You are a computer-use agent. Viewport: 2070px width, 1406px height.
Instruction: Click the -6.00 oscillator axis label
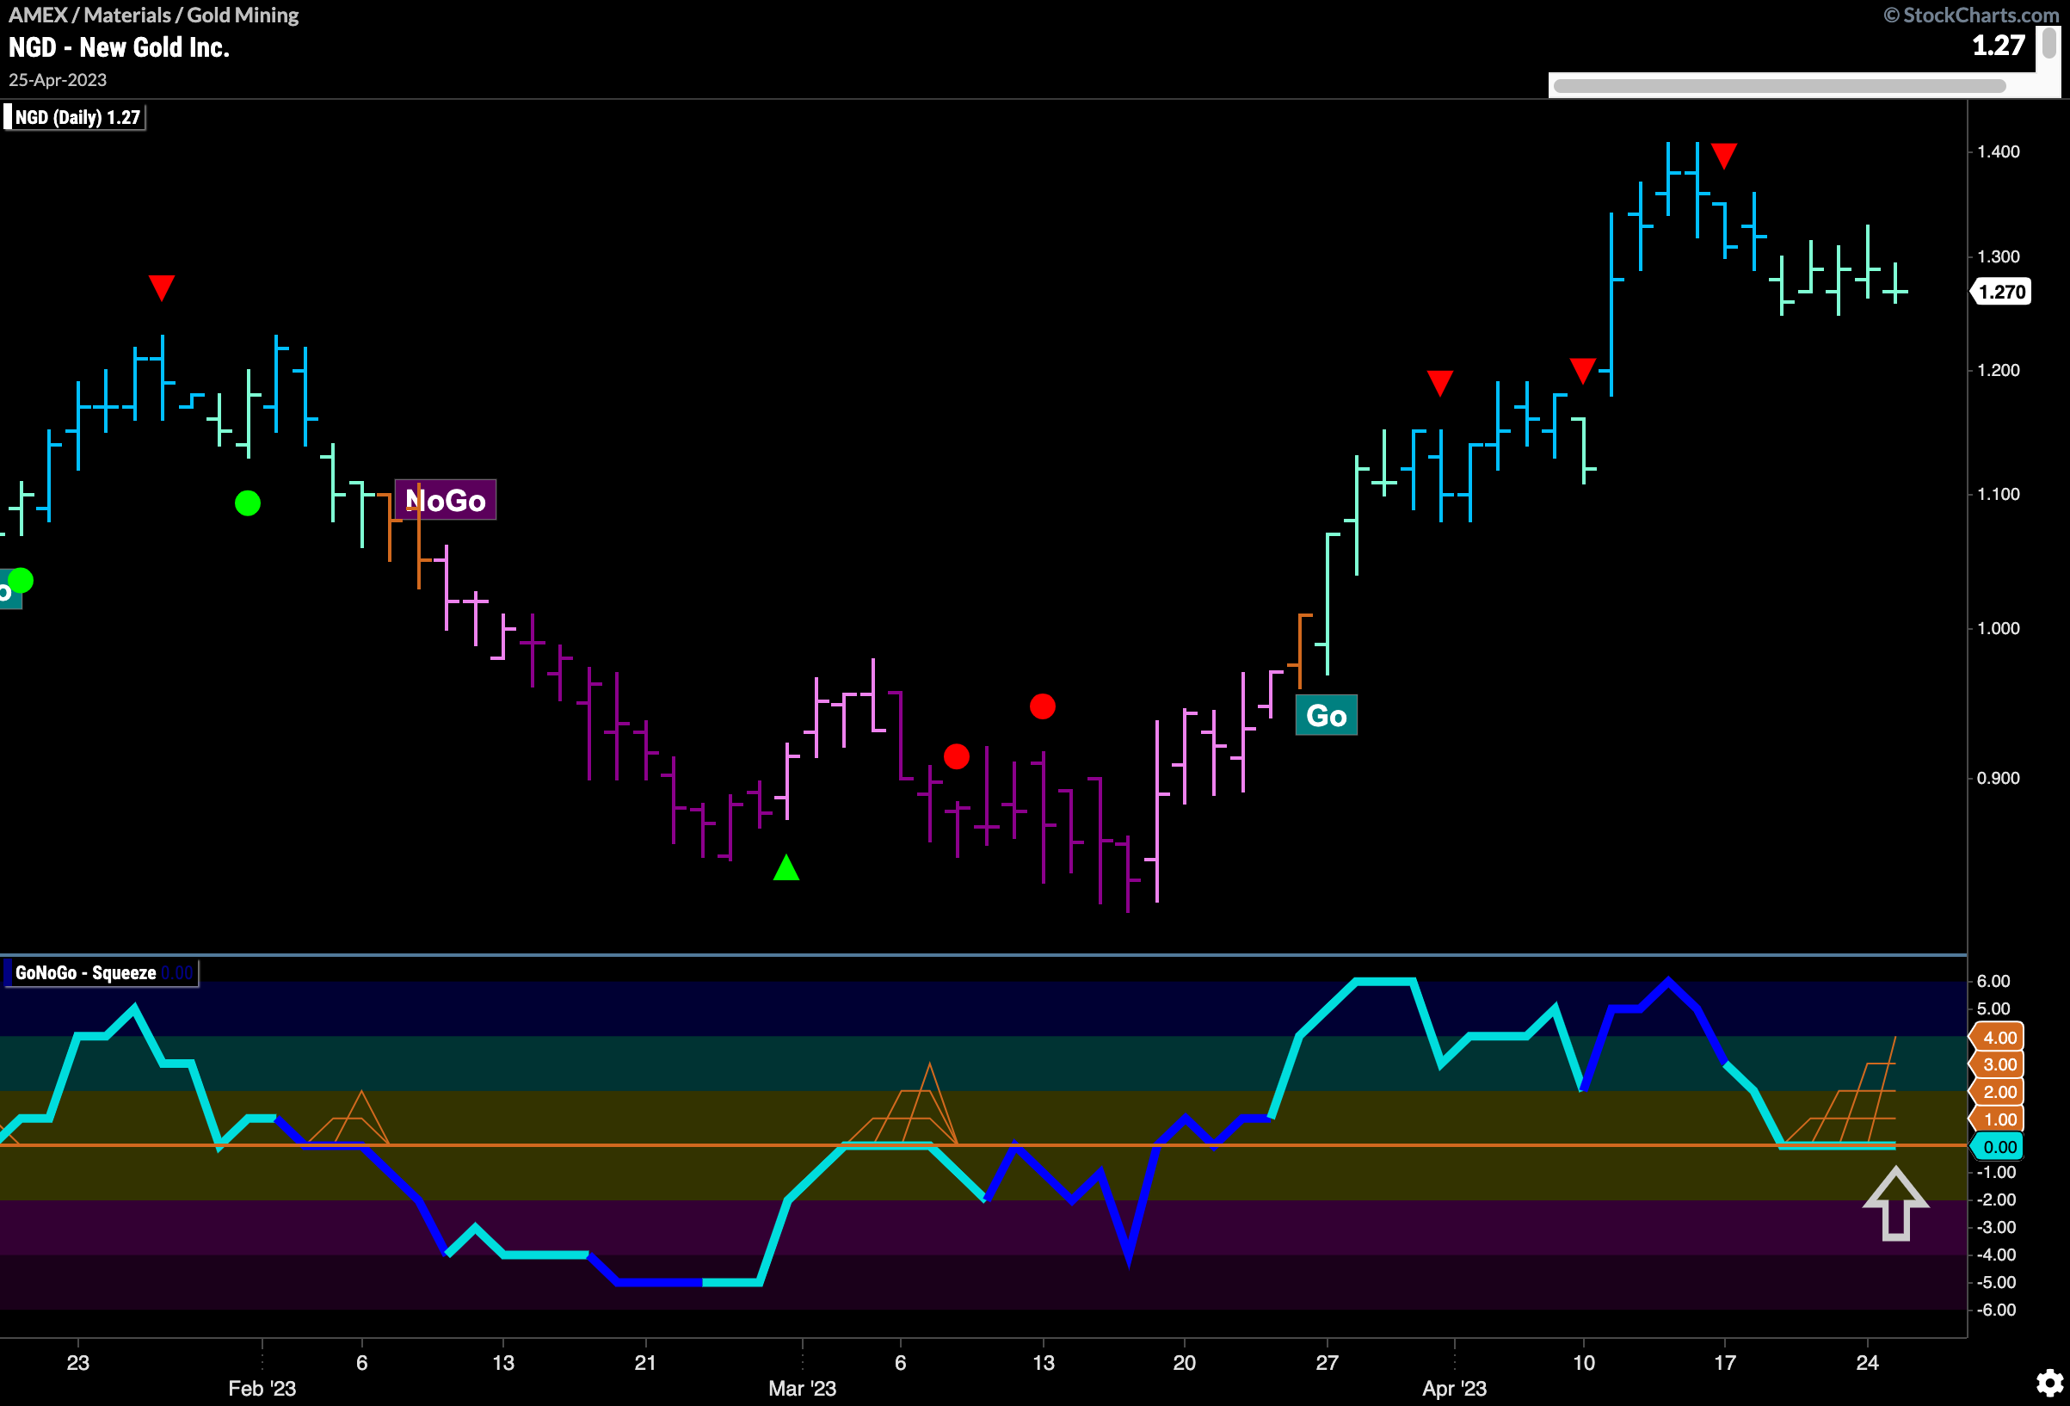click(1996, 1310)
